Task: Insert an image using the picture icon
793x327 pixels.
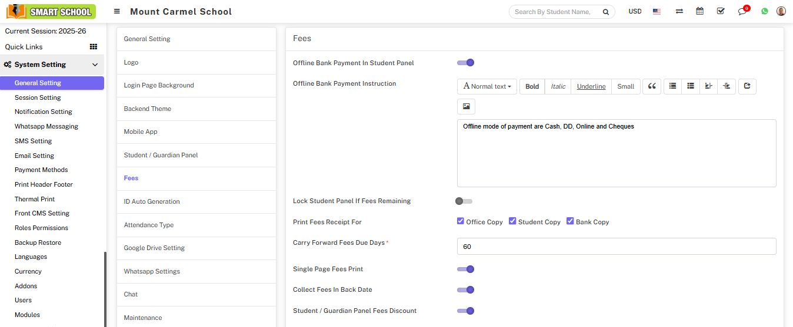Action: click(466, 106)
